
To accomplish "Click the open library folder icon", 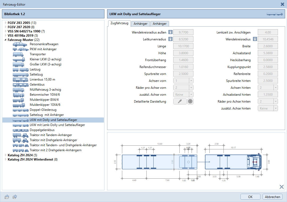I will click(x=7, y=197).
